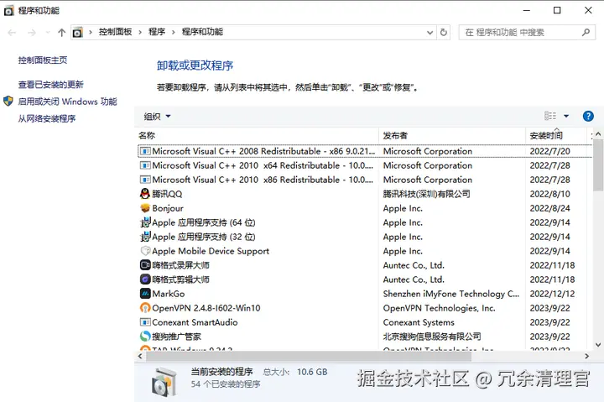Select the Bonjour program name
Image resolution: width=604 pixels, height=402 pixels.
(168, 208)
